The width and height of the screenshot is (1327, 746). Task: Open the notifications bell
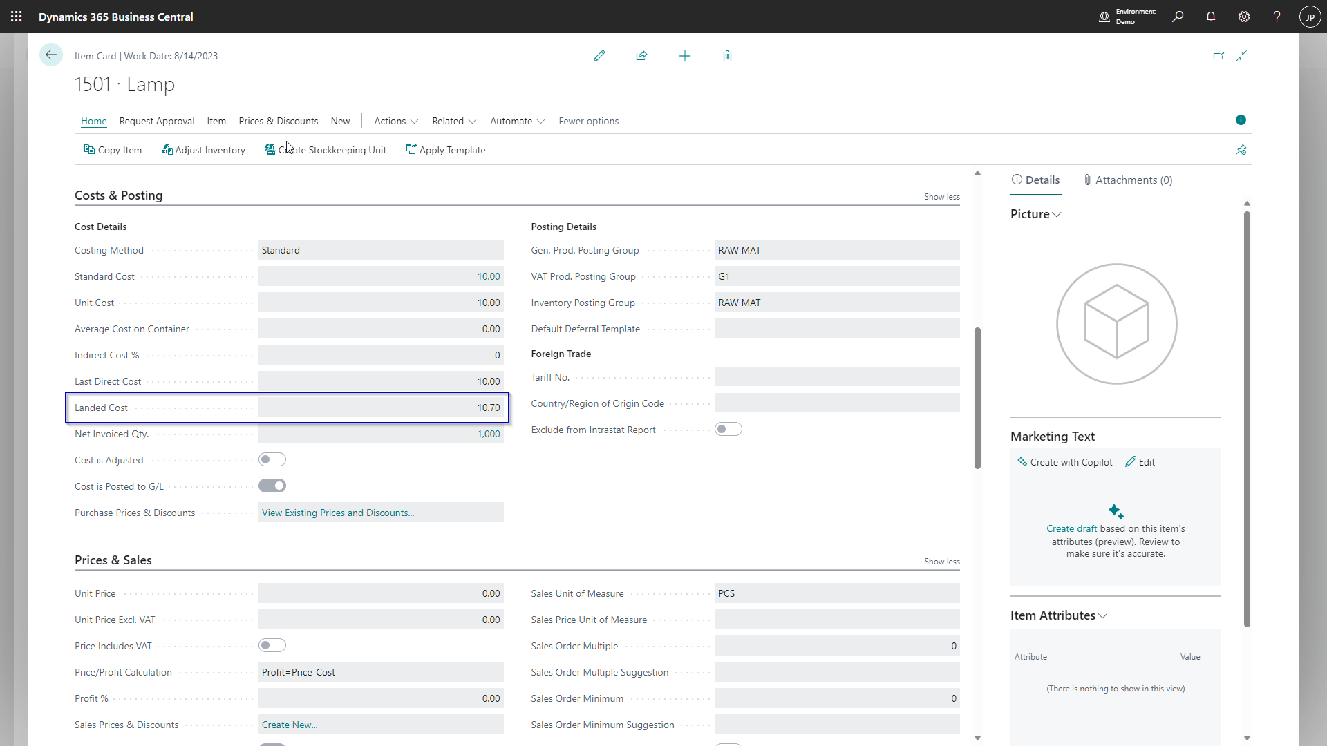click(1211, 17)
